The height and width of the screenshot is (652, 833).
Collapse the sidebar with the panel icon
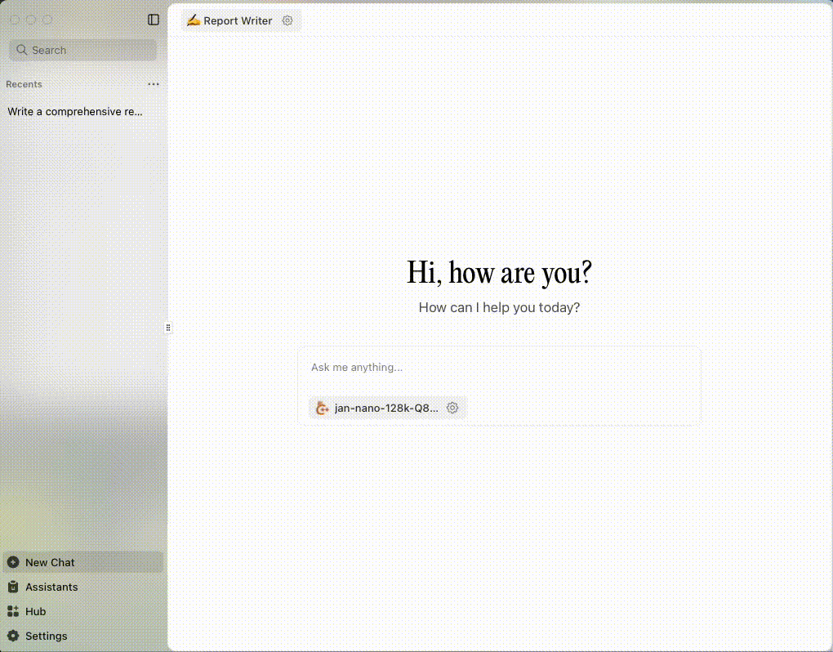pos(154,20)
